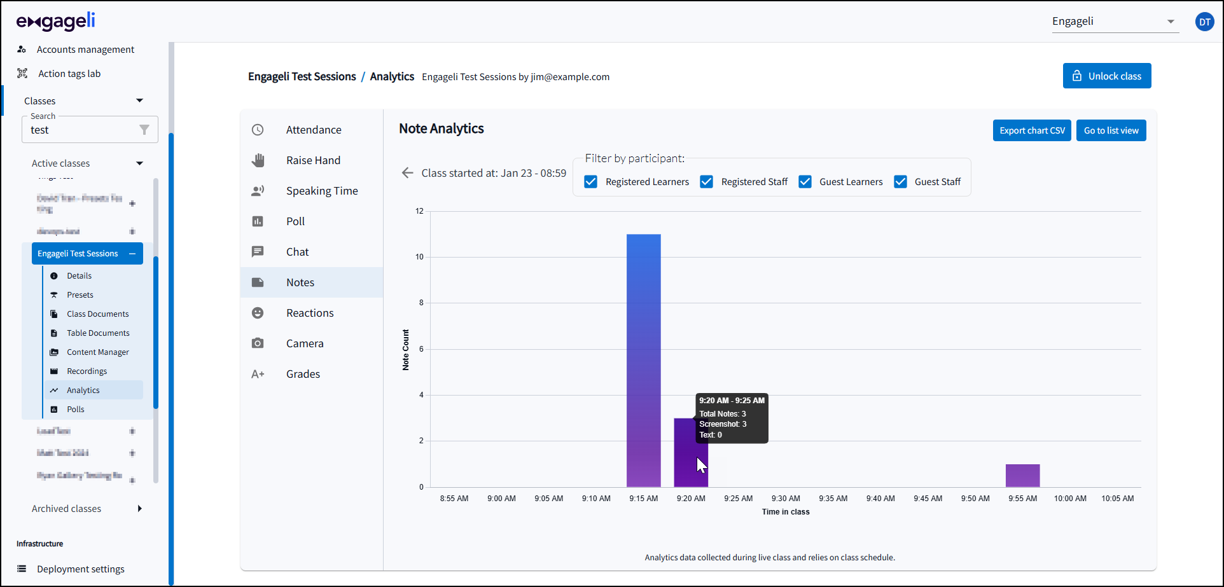Click the filter funnel icon in search
This screenshot has height=587, width=1224.
pyautogui.click(x=144, y=130)
